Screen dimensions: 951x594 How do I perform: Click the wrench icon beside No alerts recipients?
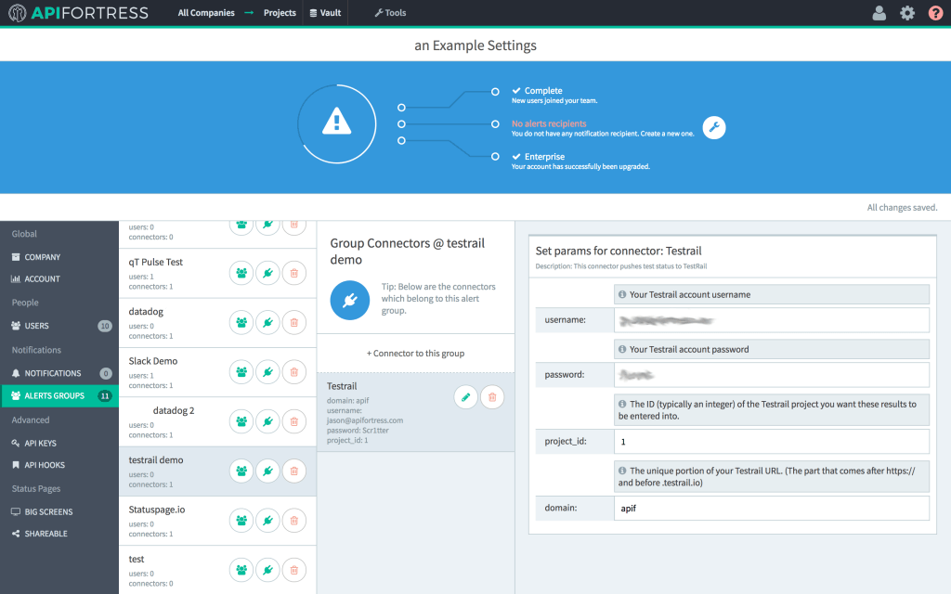[x=713, y=128]
